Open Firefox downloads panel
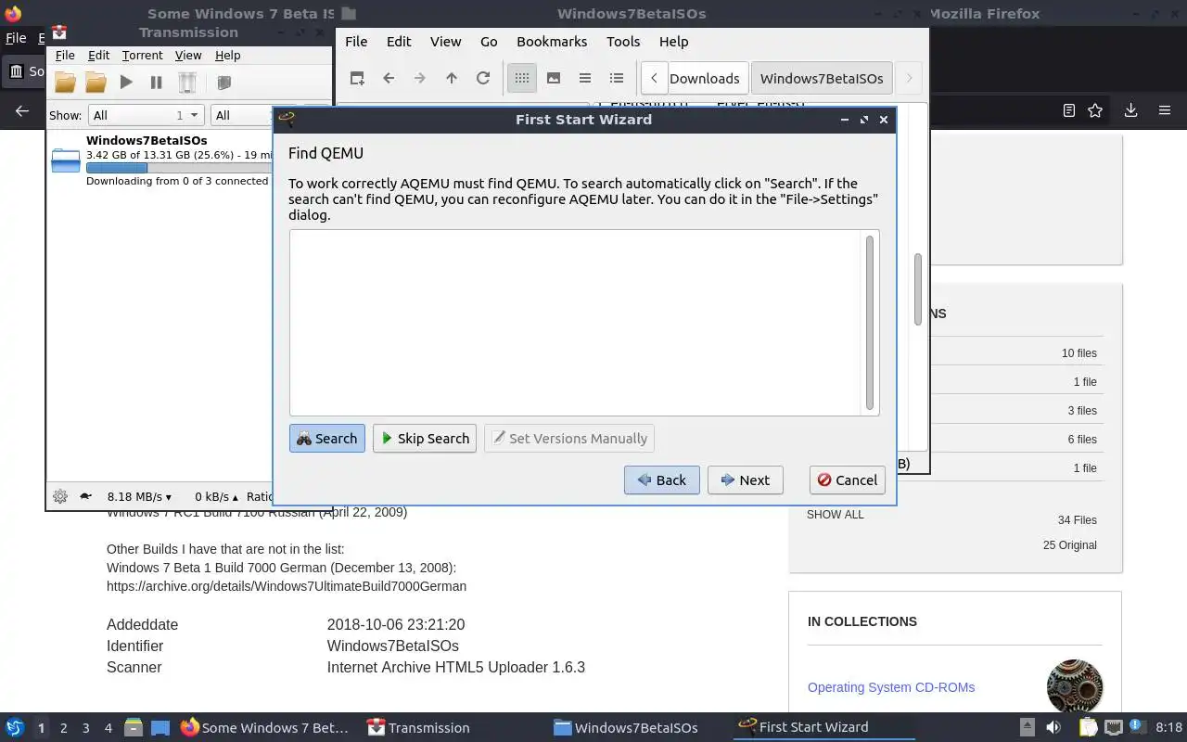Image resolution: width=1187 pixels, height=742 pixels. (1130, 110)
